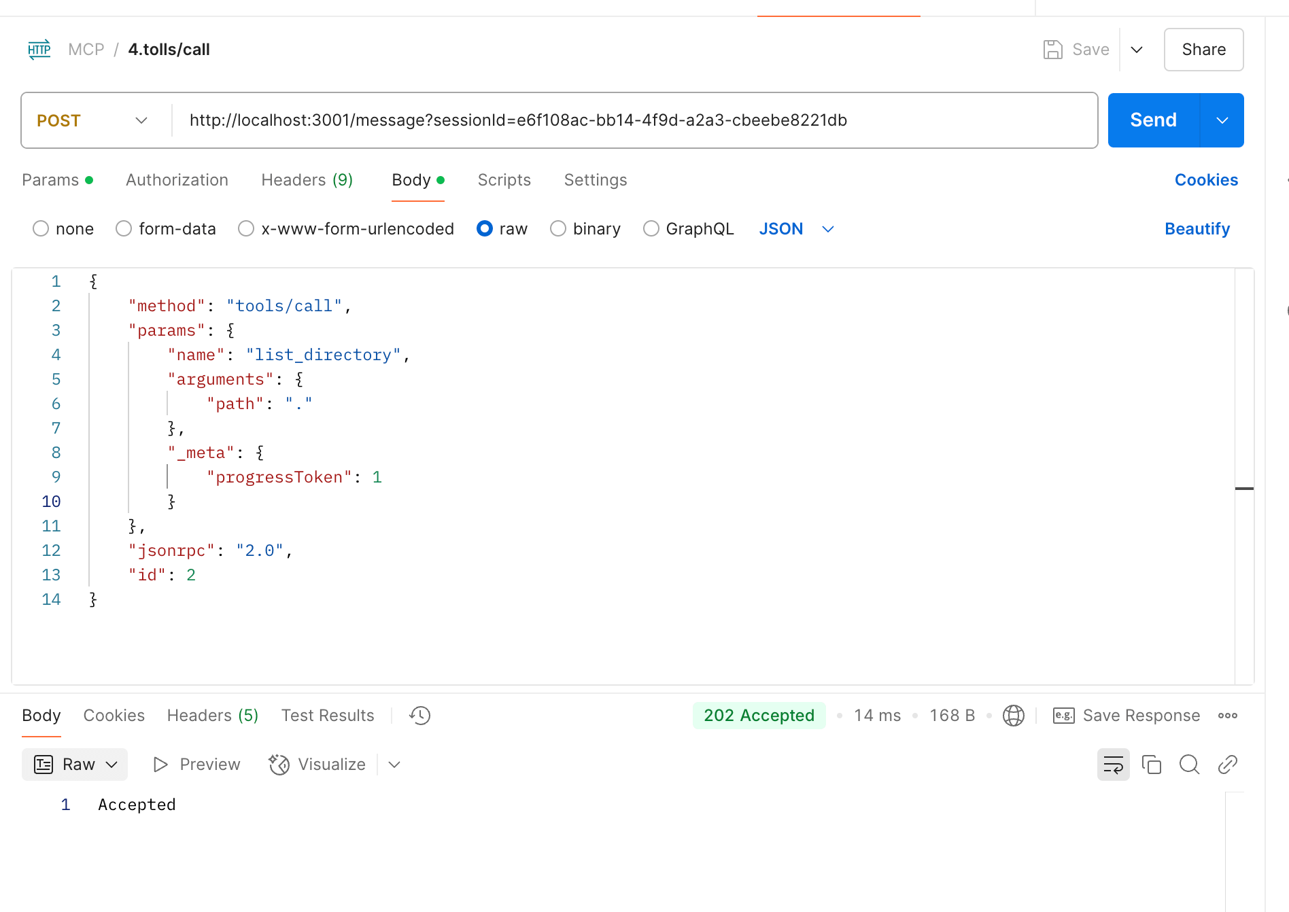Click the "tools/call" method value
Screen dimensions: 1289x912
point(284,306)
